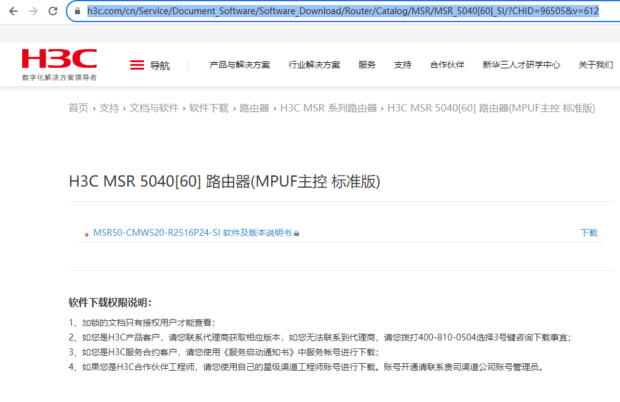Click the line about 星级渠道工程师账号

point(307,367)
